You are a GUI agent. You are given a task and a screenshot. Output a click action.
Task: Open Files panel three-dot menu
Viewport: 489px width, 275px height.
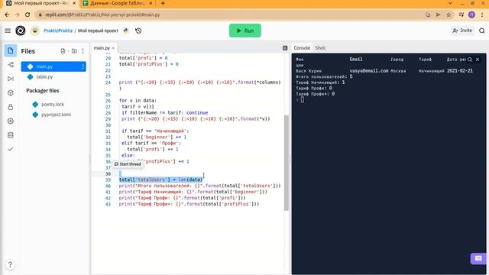pyautogui.click(x=83, y=51)
